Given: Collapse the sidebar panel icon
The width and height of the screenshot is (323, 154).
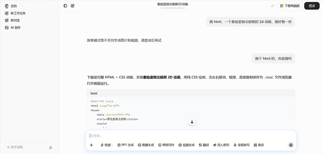Looking at the screenshot, I should (x=65, y=6).
